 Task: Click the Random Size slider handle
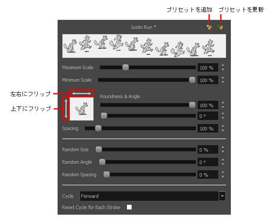(x=99, y=149)
